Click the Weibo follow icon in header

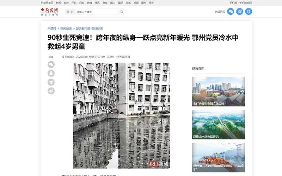tap(240, 12)
